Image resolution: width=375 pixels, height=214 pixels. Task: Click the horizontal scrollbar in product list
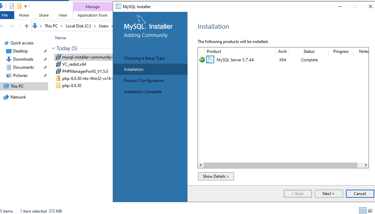pos(280,165)
